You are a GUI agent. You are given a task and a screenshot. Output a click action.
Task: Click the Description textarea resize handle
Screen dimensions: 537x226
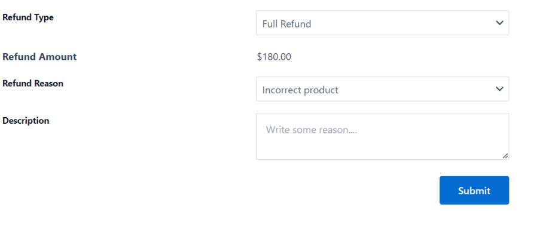pyautogui.click(x=505, y=156)
